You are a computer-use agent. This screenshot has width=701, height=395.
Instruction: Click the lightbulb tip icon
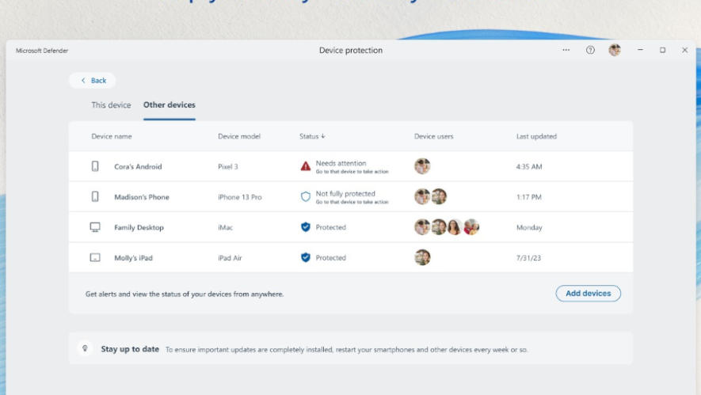click(85, 348)
